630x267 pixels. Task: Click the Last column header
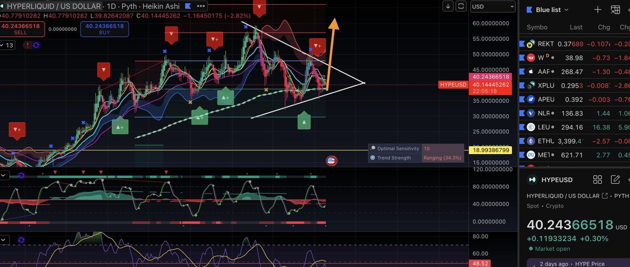click(576, 27)
